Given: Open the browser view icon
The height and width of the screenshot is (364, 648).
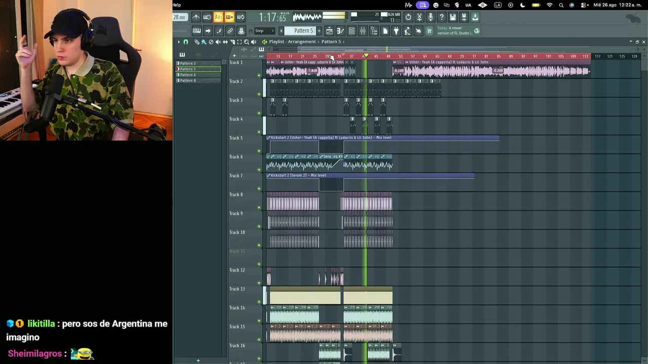Looking at the screenshot, I should click(374, 31).
